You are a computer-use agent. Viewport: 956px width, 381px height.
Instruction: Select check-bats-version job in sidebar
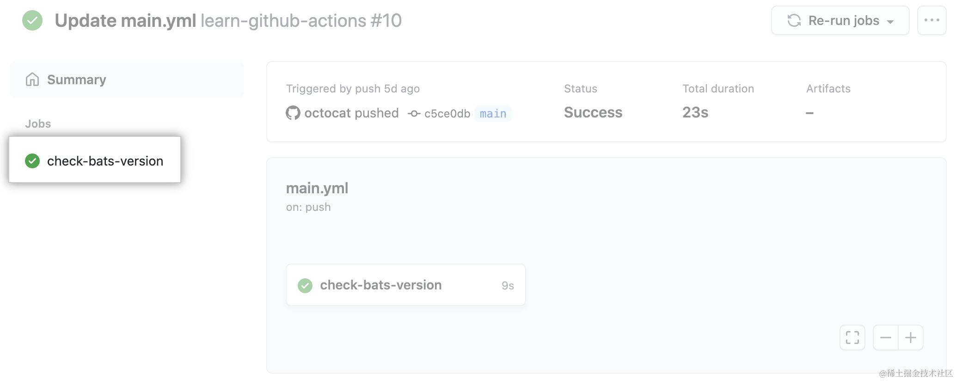pos(105,161)
